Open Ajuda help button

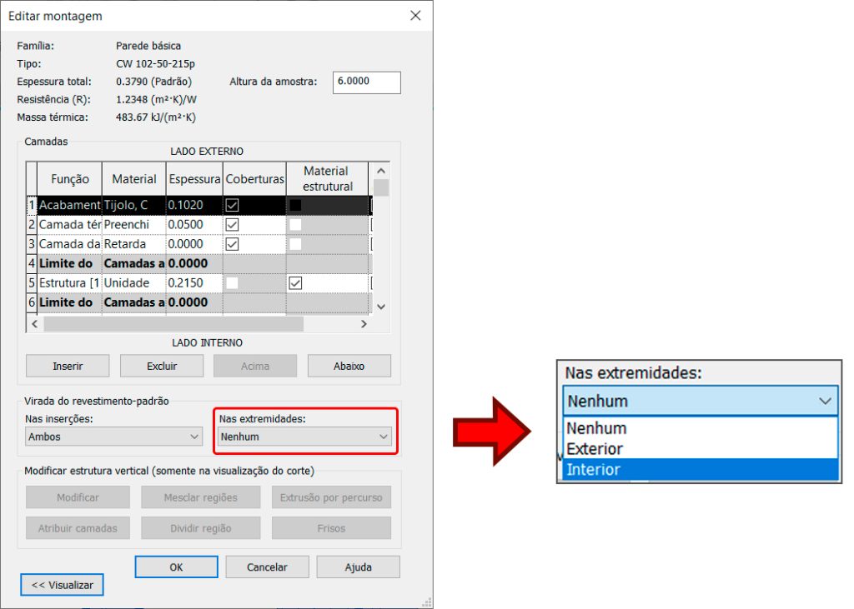(x=358, y=567)
